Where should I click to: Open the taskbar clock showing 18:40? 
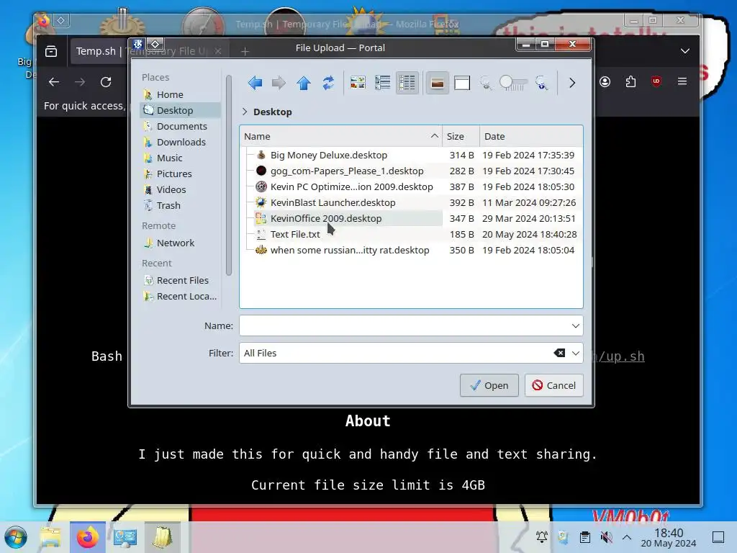[x=669, y=537]
